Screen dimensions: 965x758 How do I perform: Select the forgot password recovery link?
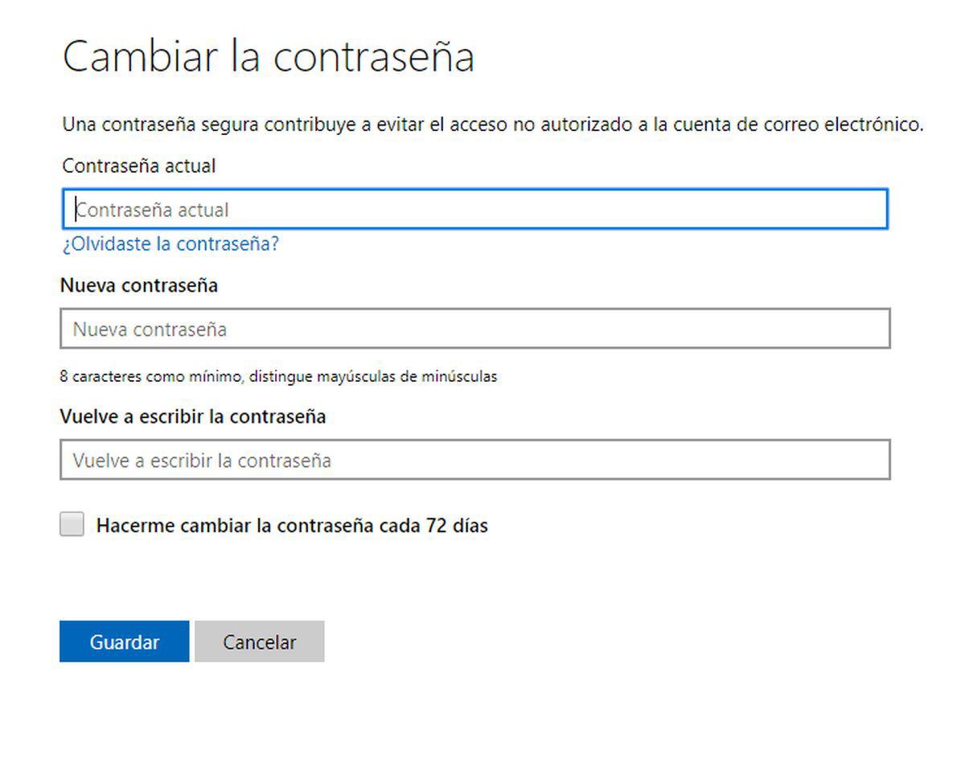[x=170, y=244]
